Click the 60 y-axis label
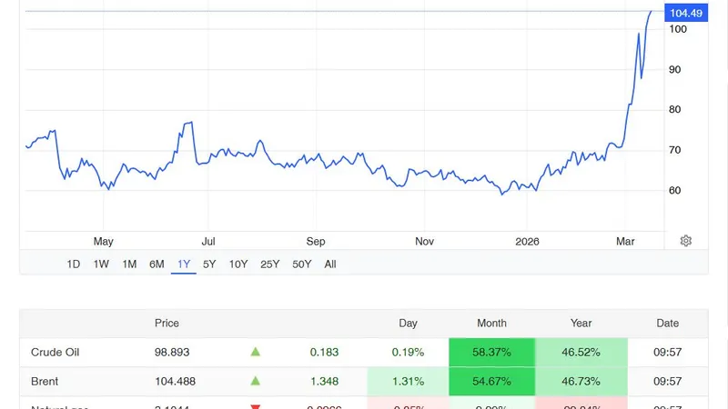This screenshot has height=409, width=728. (x=674, y=191)
